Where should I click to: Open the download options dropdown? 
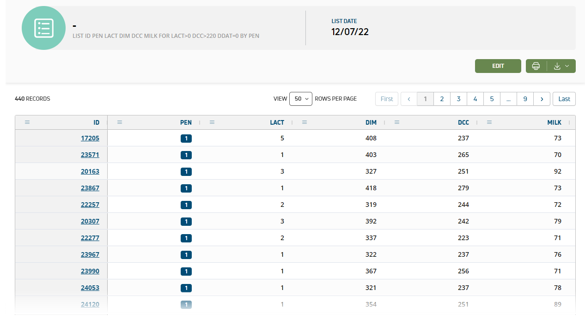point(561,66)
